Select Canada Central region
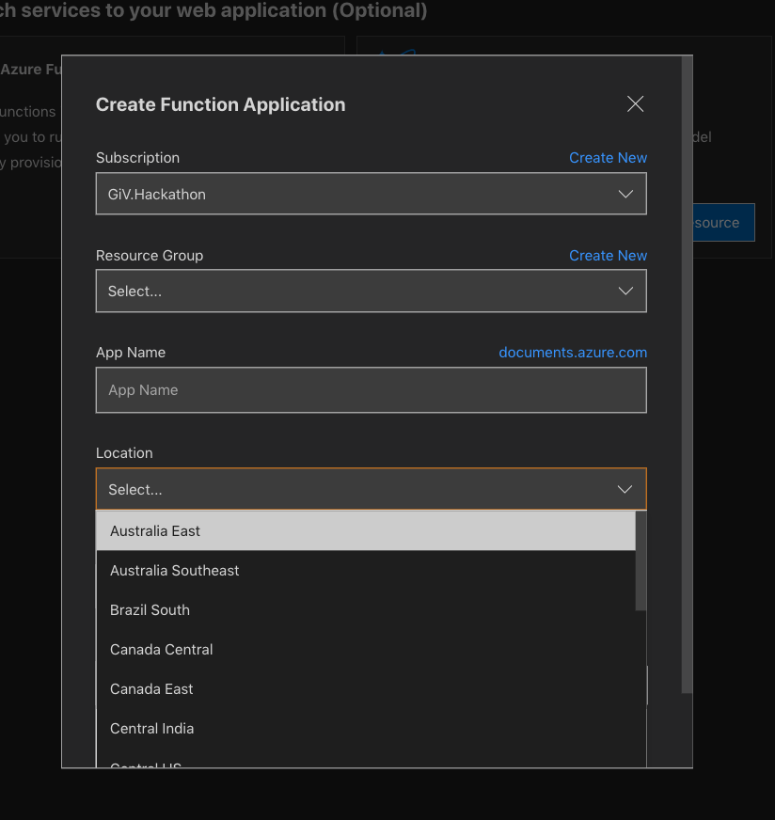Image resolution: width=775 pixels, height=820 pixels. coord(367,649)
